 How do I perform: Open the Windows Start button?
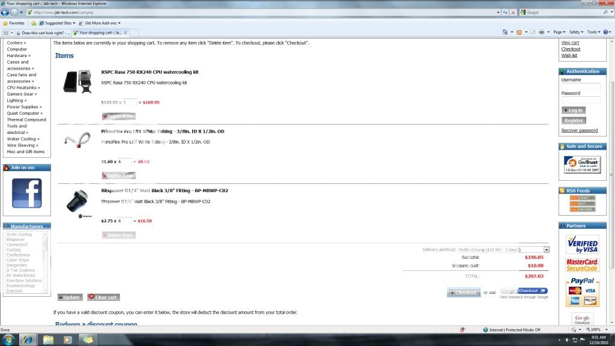8,339
